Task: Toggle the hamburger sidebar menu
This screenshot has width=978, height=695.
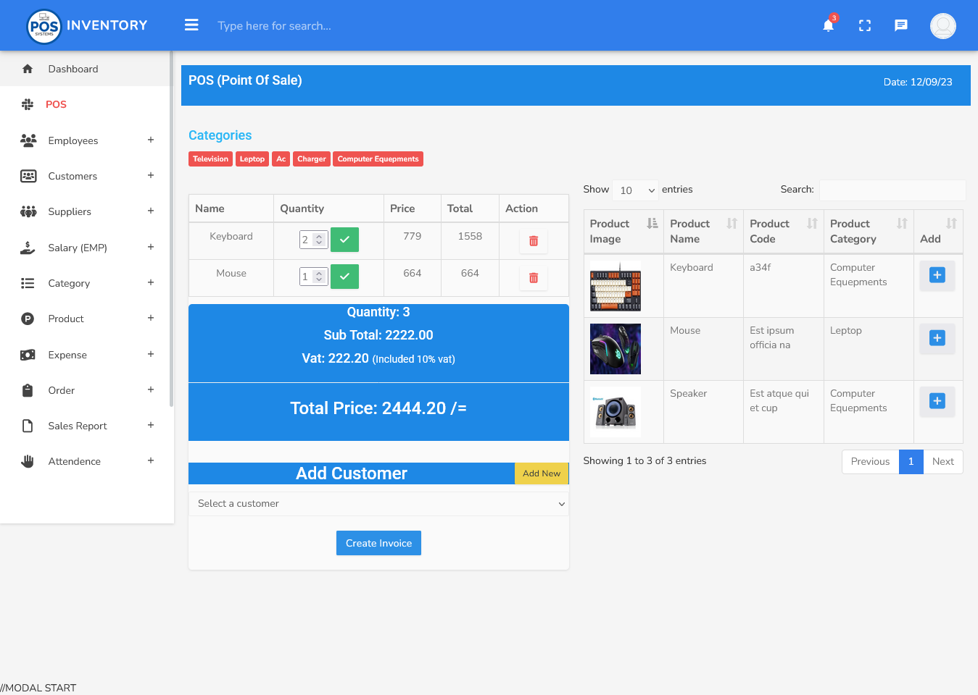Action: [191, 25]
